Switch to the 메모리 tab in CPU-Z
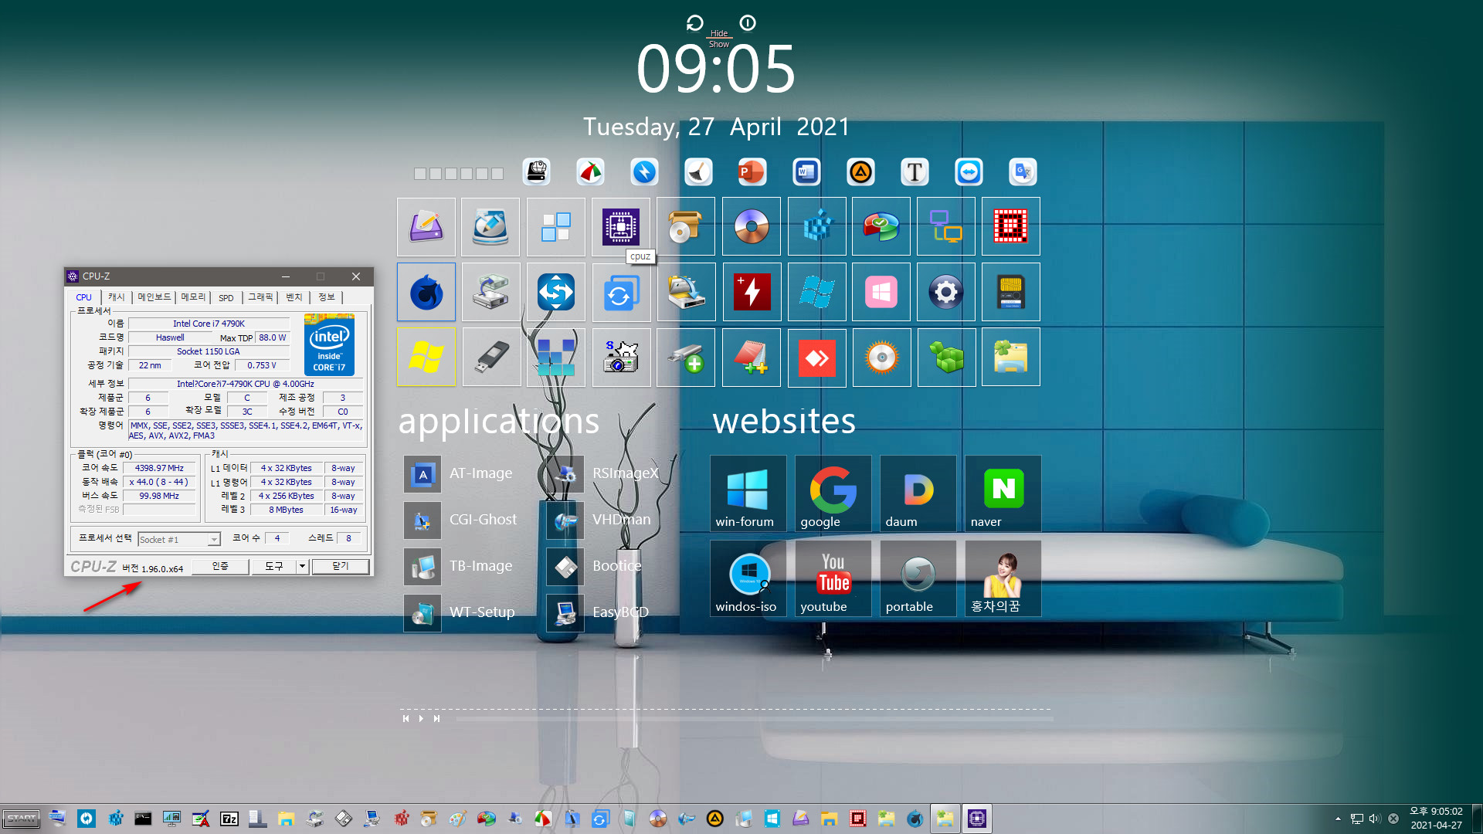 click(193, 297)
